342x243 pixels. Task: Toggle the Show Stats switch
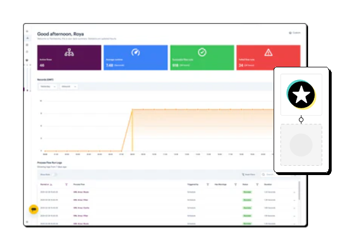55,174
